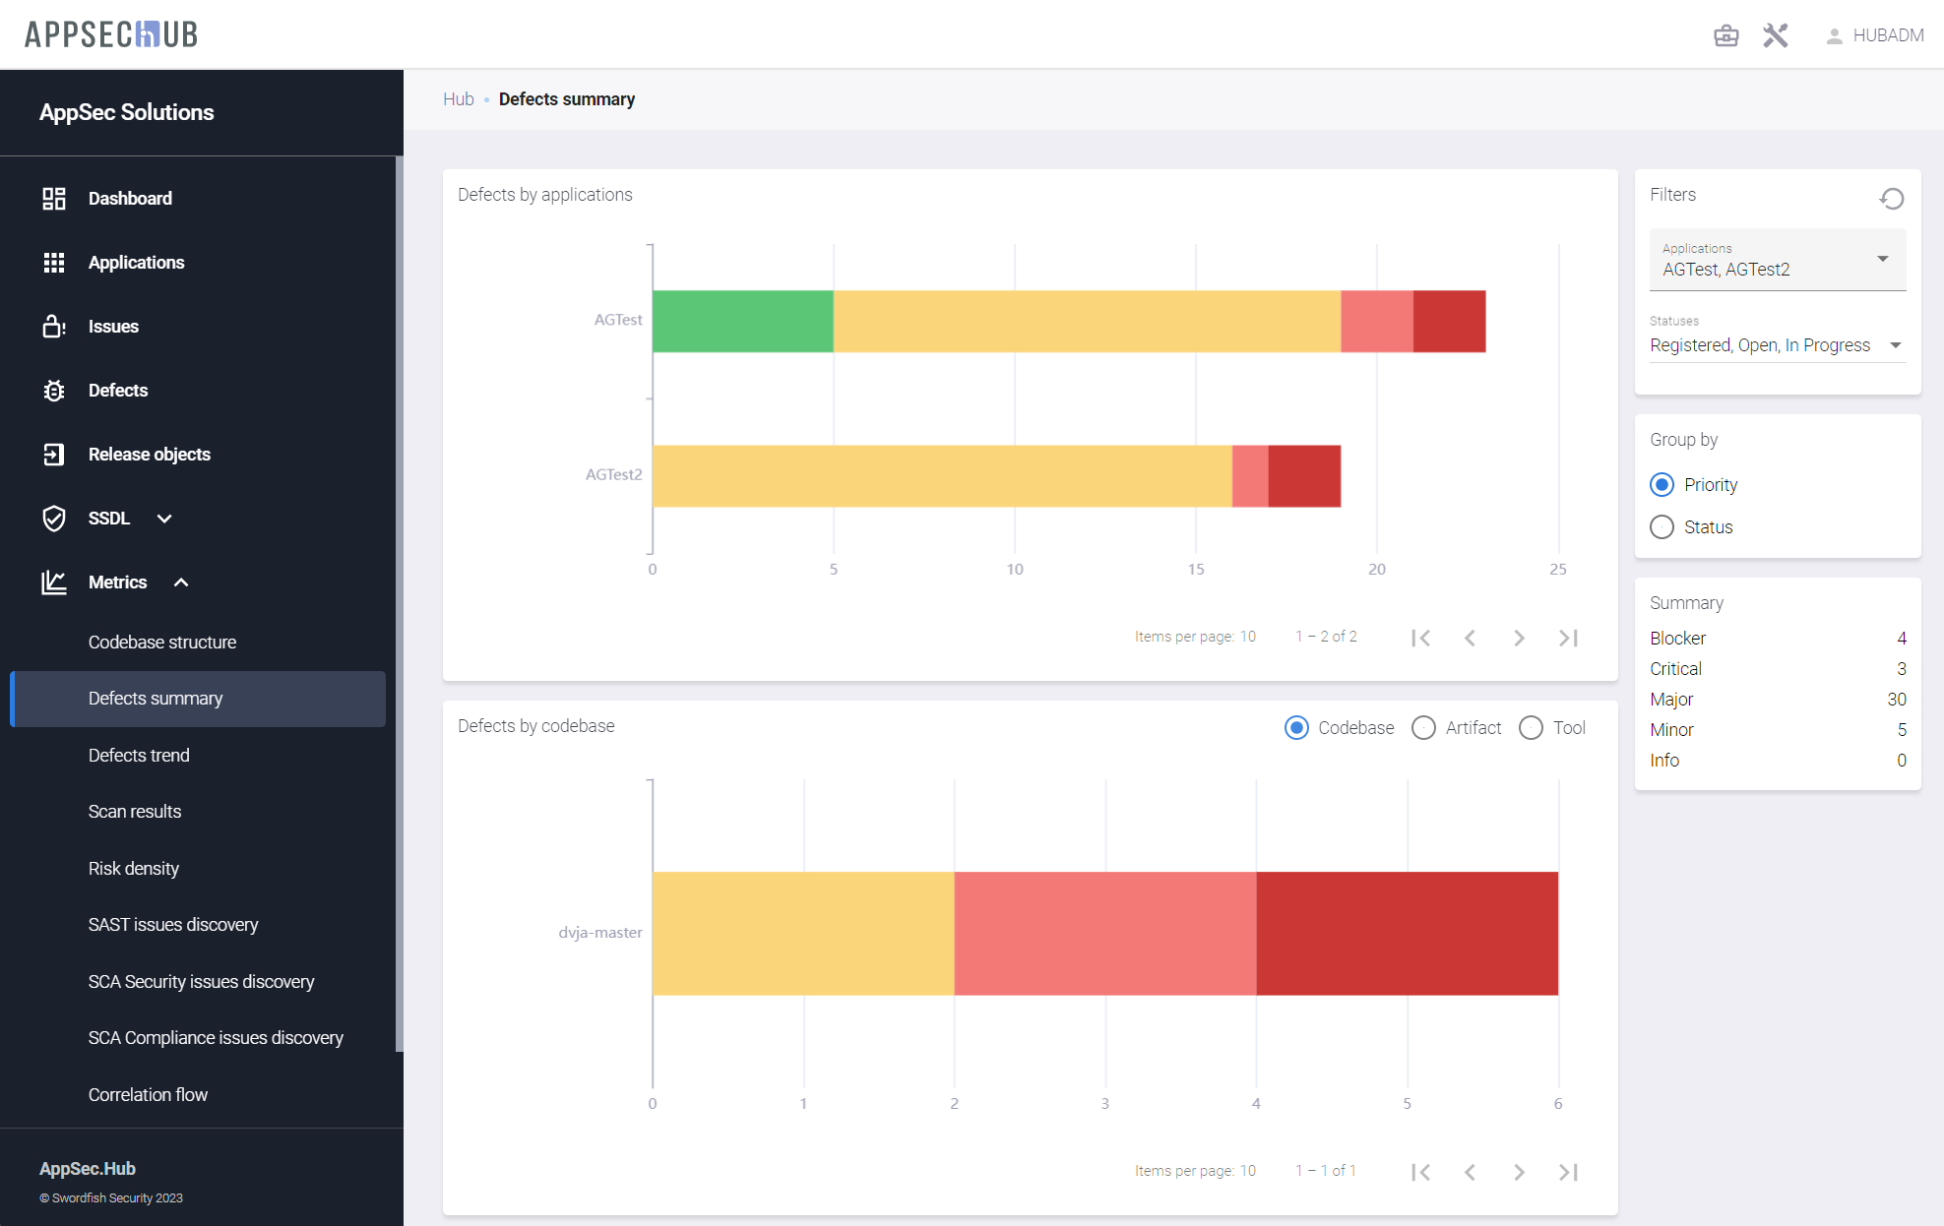Click the Release objects icon
This screenshot has width=1944, height=1226.
[x=54, y=455]
